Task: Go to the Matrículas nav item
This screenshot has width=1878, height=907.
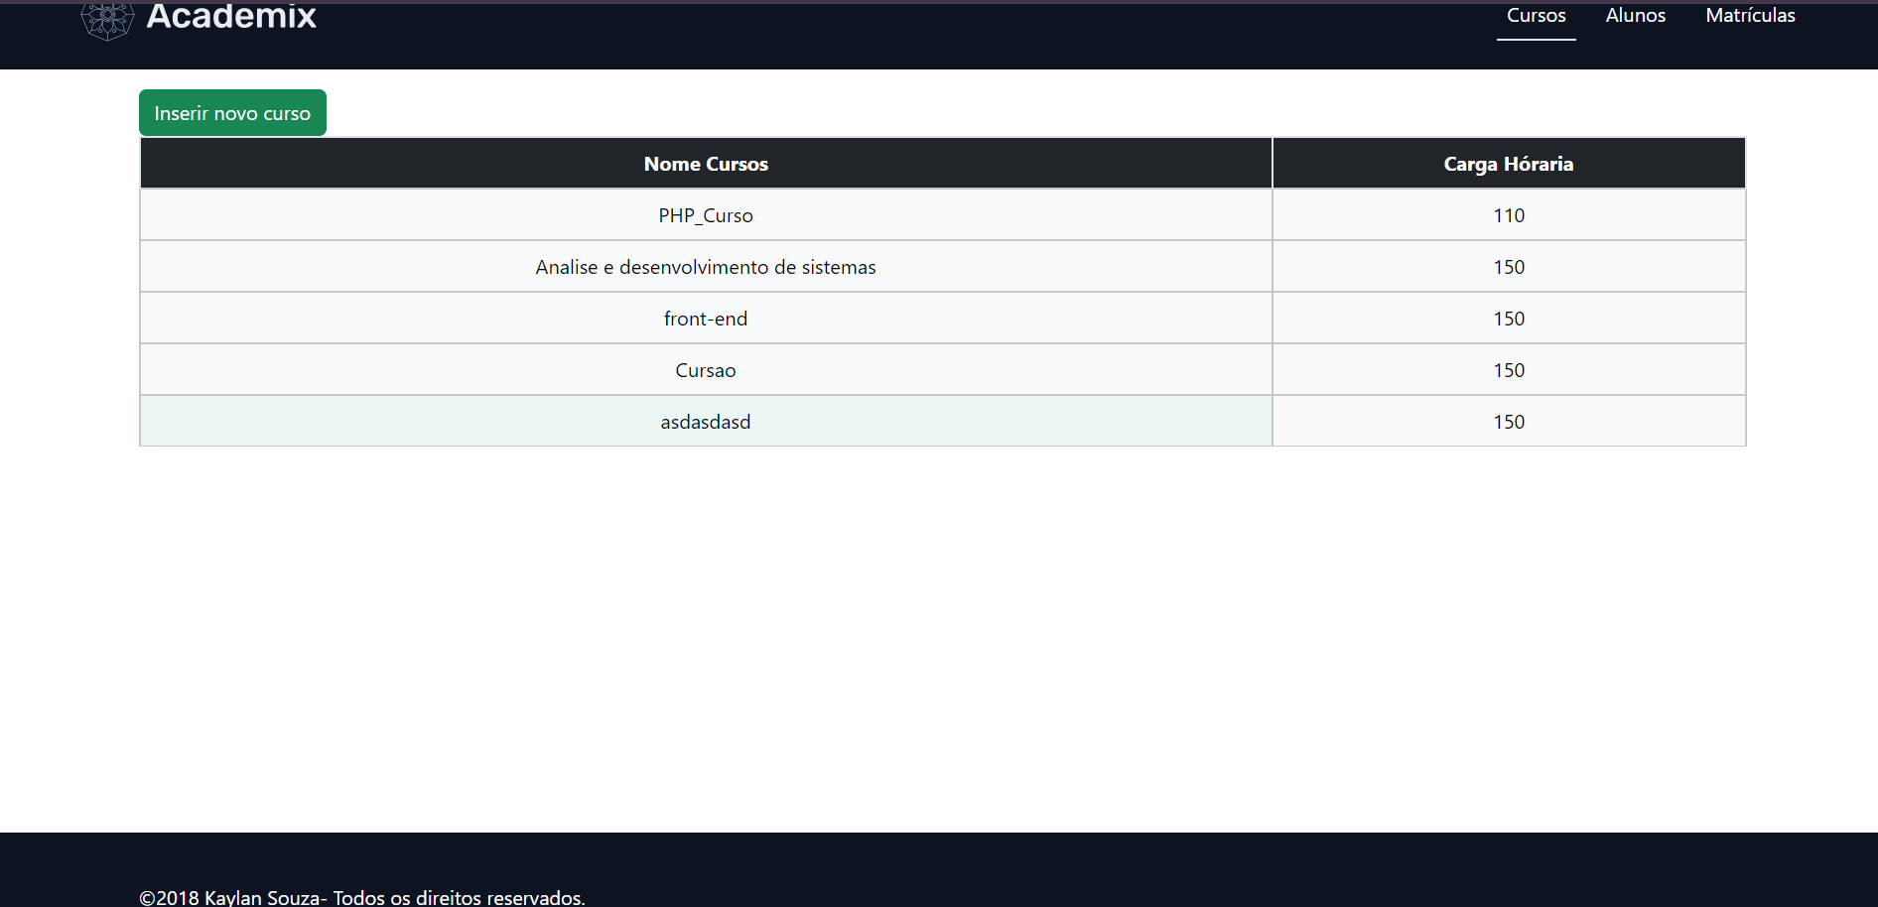Action: (x=1750, y=16)
